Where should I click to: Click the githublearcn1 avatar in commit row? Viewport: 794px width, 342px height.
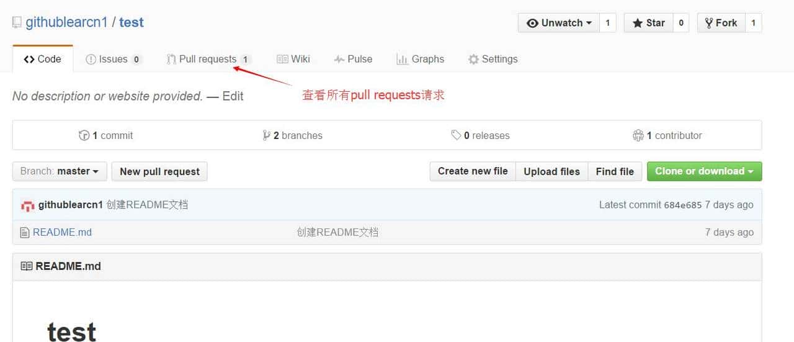click(x=27, y=205)
